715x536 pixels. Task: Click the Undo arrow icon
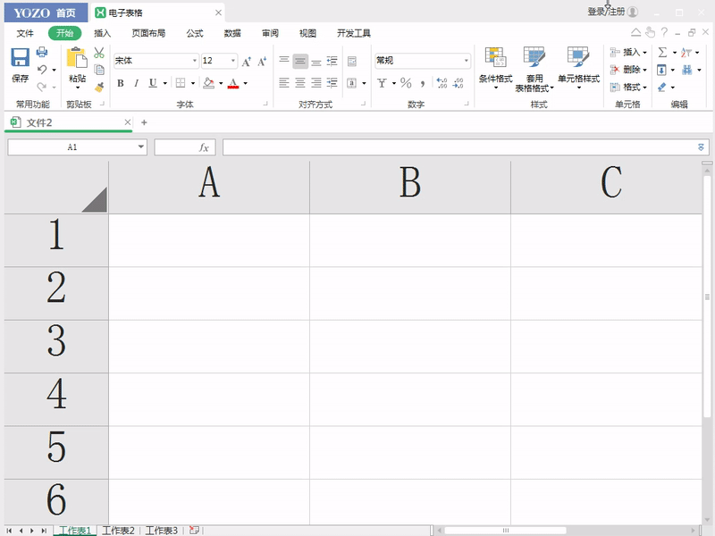(x=42, y=70)
